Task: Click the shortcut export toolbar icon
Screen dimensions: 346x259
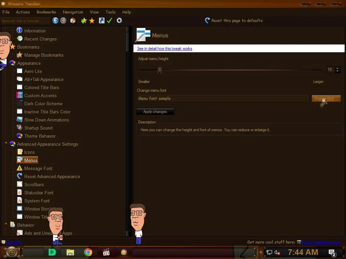Action: point(101,21)
